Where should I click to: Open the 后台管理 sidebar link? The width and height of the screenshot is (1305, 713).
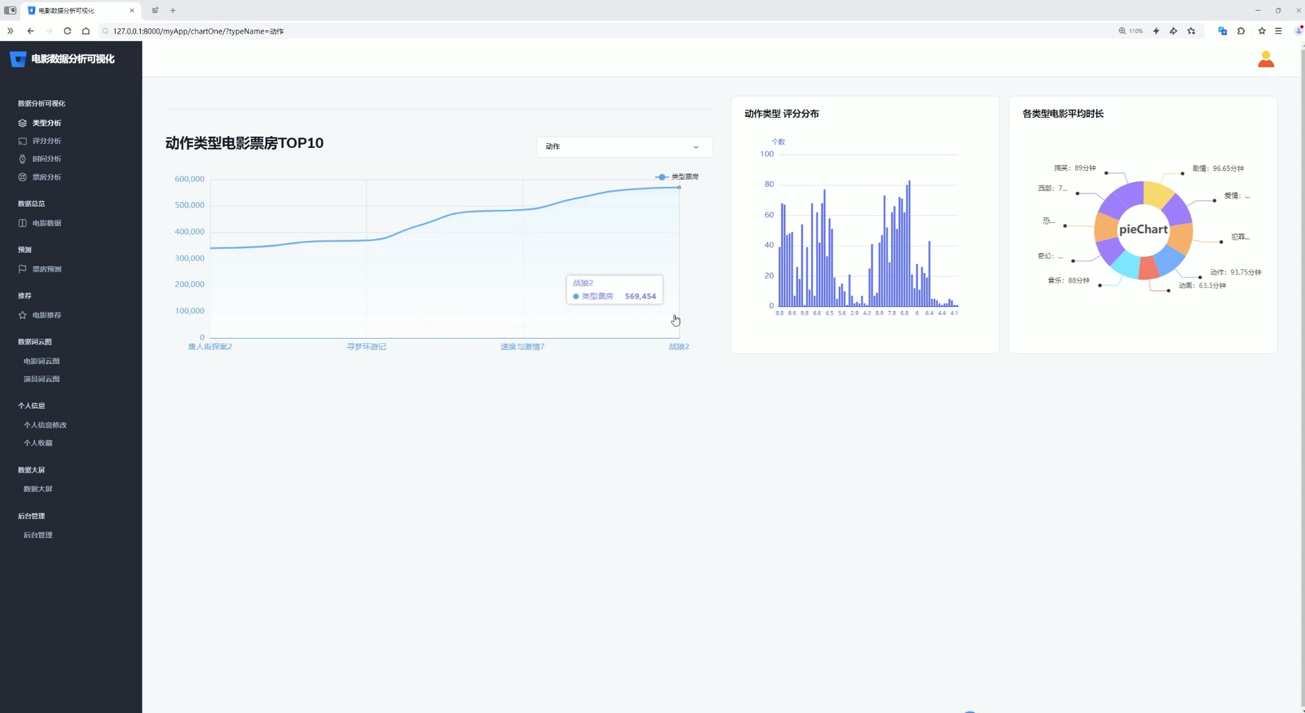tap(38, 535)
